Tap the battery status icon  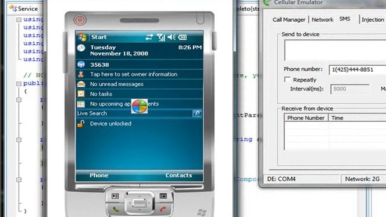[x=182, y=37]
